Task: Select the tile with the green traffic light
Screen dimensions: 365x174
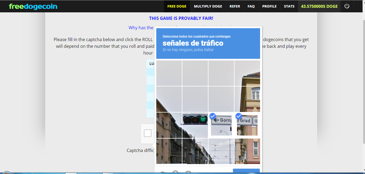Action: (195, 125)
